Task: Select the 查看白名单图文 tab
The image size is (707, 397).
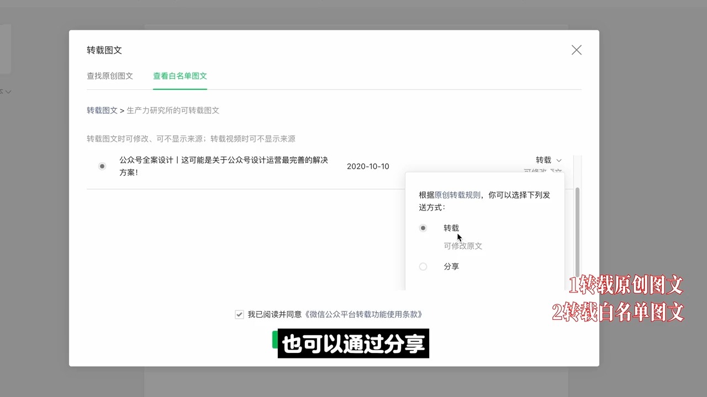Action: pos(180,76)
